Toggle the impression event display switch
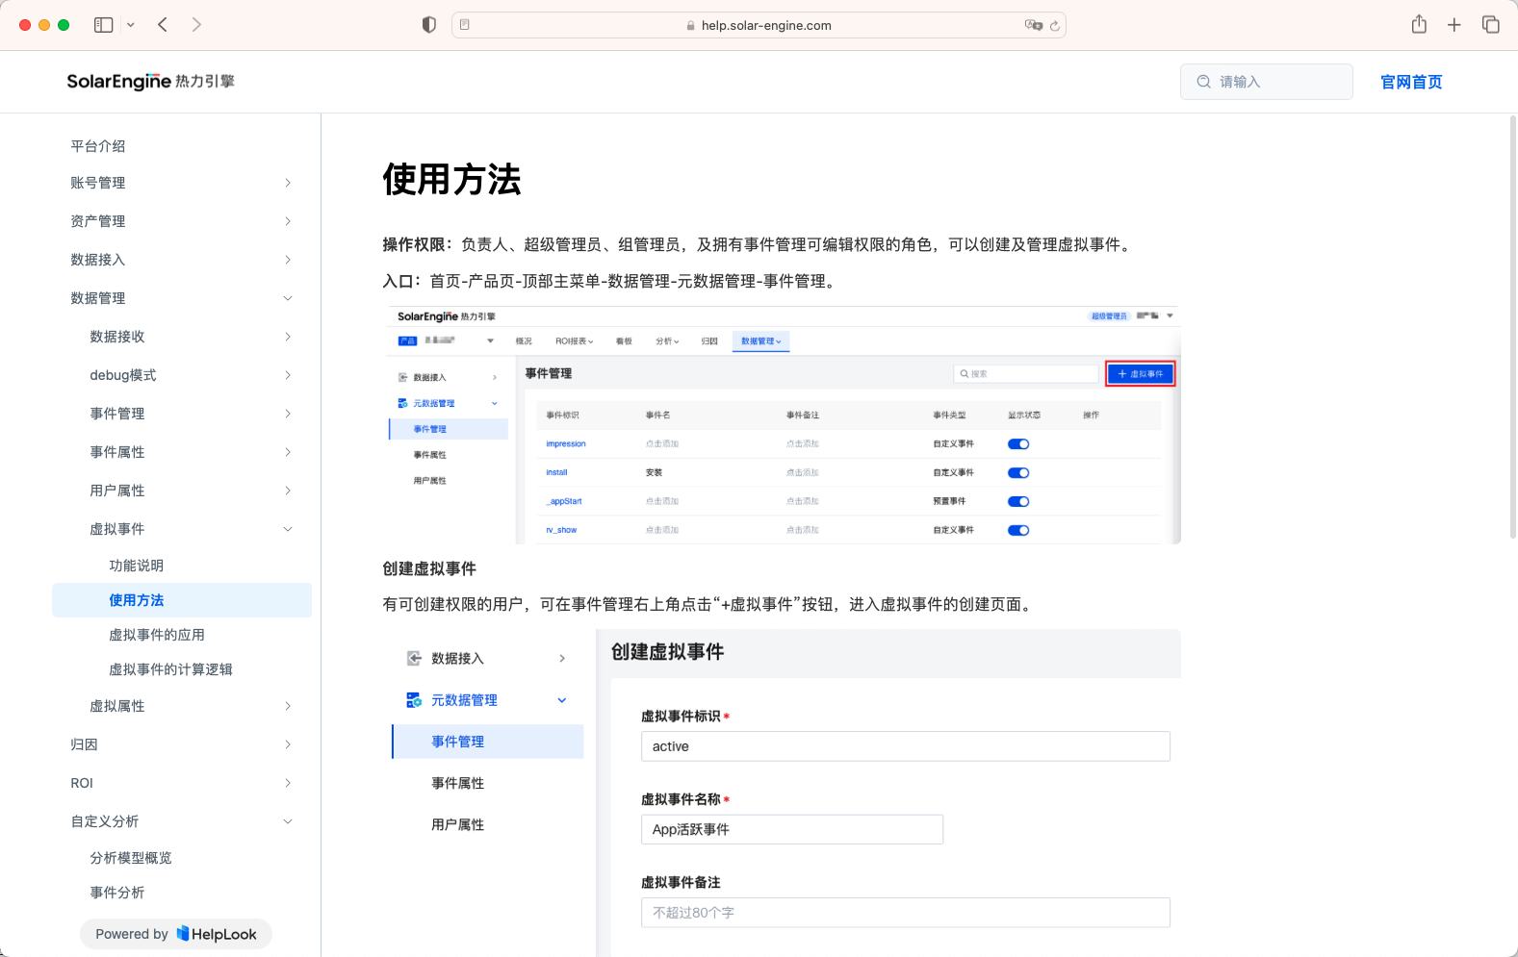1518x957 pixels. pos(1018,444)
